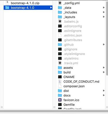Select the _layouts folder name
This screenshot has height=114, width=108.
(x=69, y=17)
